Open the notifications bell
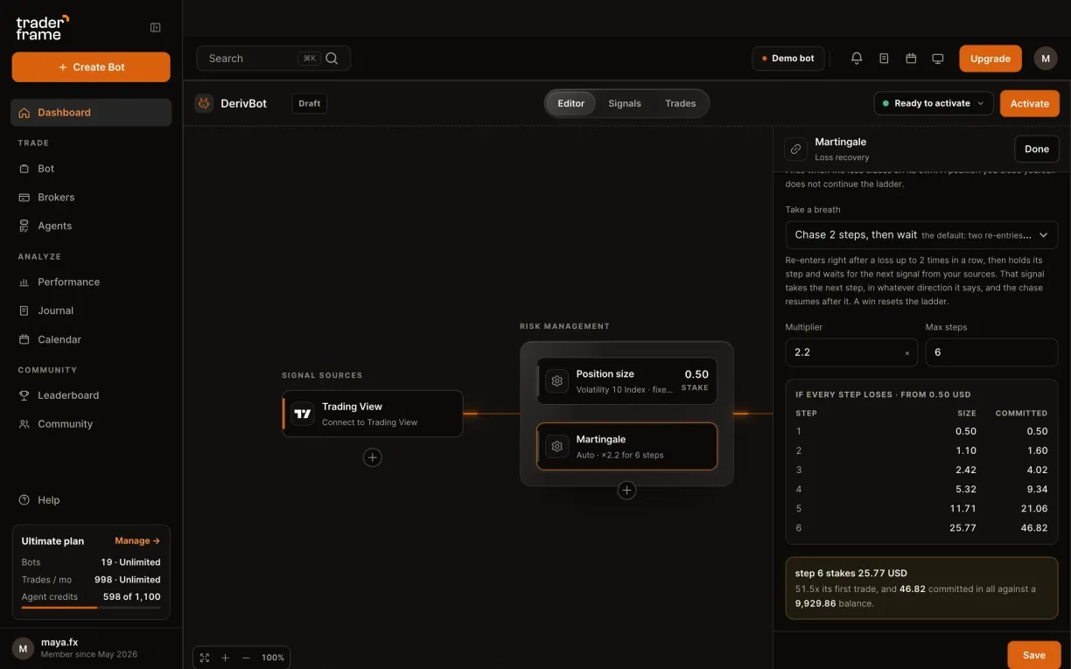This screenshot has height=669, width=1071. (x=857, y=59)
